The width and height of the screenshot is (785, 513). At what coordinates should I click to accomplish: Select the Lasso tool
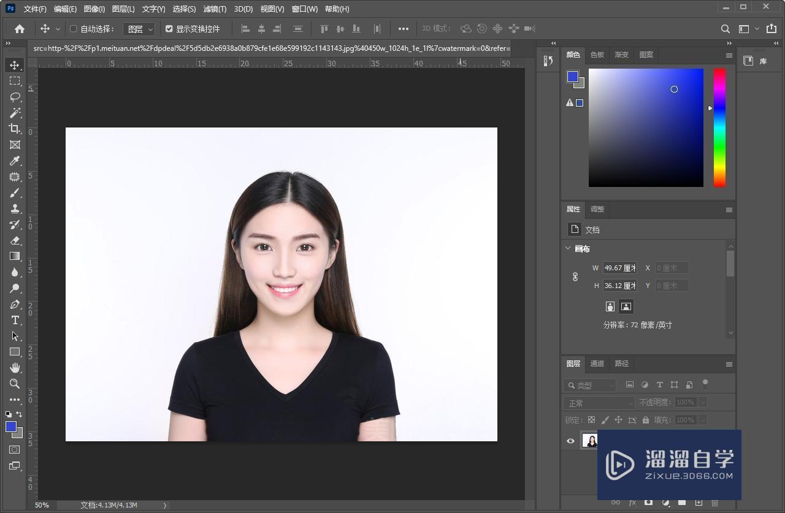(x=15, y=97)
